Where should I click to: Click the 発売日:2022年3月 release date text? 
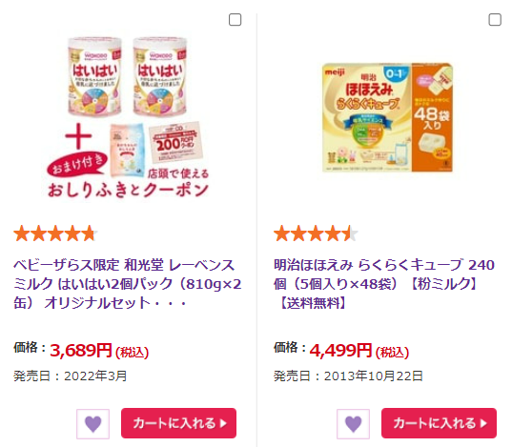click(71, 376)
